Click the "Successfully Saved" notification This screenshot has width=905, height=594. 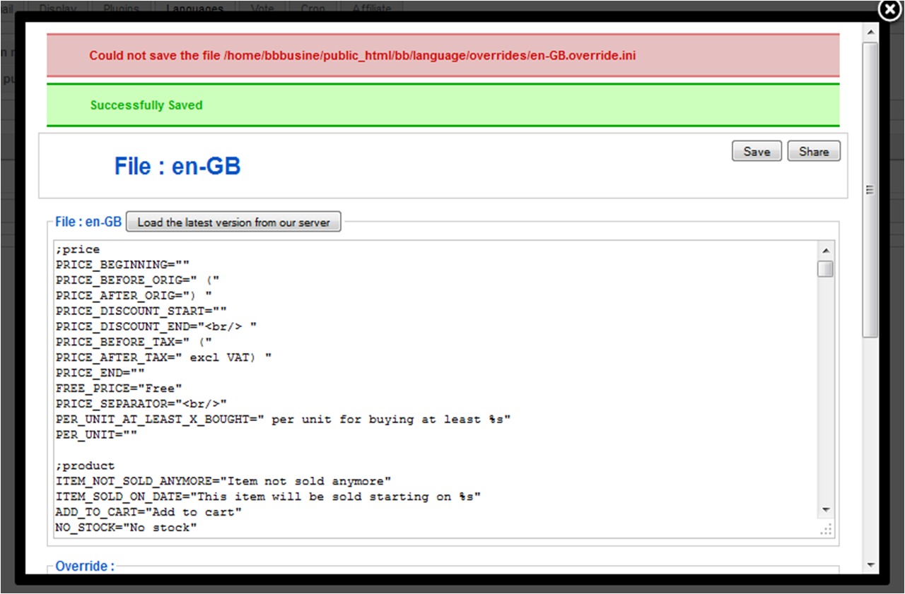click(x=146, y=105)
